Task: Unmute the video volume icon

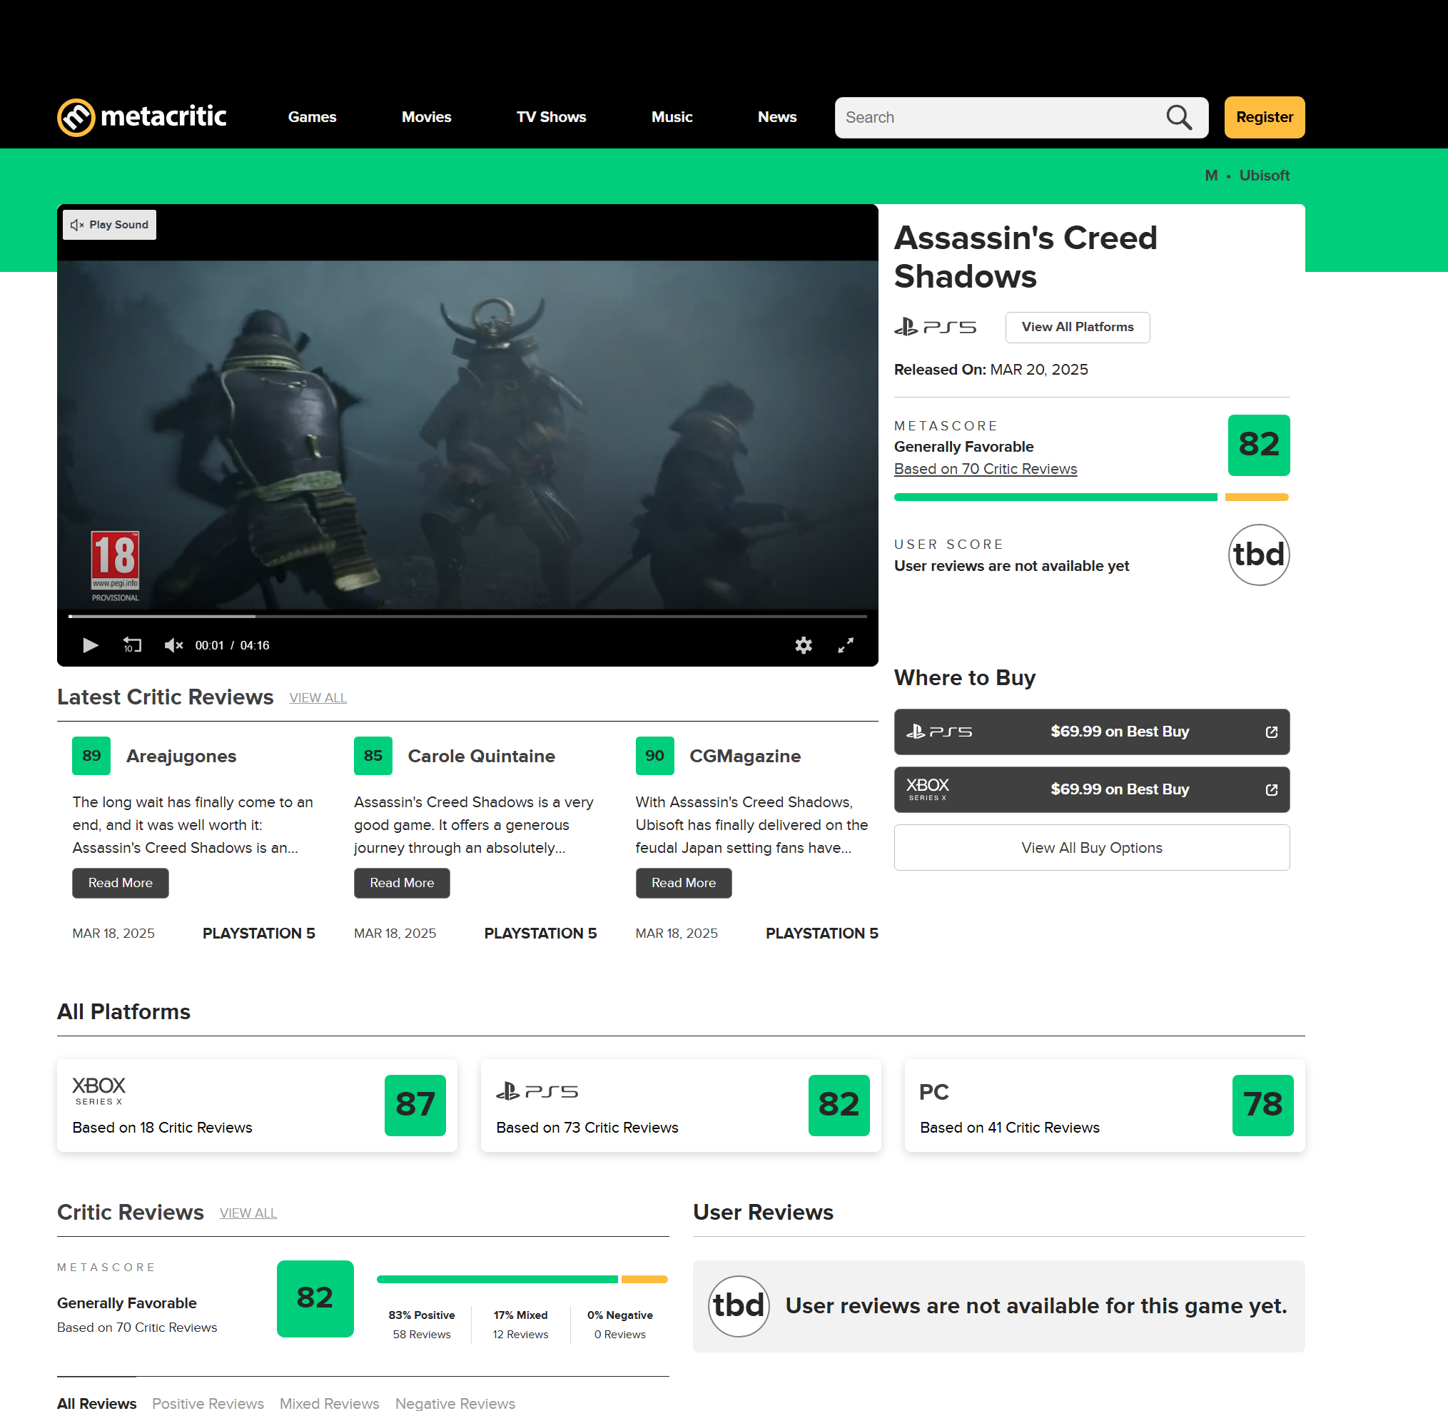Action: click(173, 645)
